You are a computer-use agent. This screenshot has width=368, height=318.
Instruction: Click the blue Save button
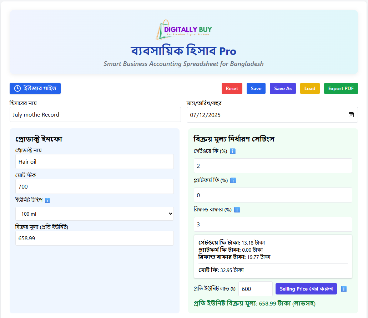click(x=256, y=88)
